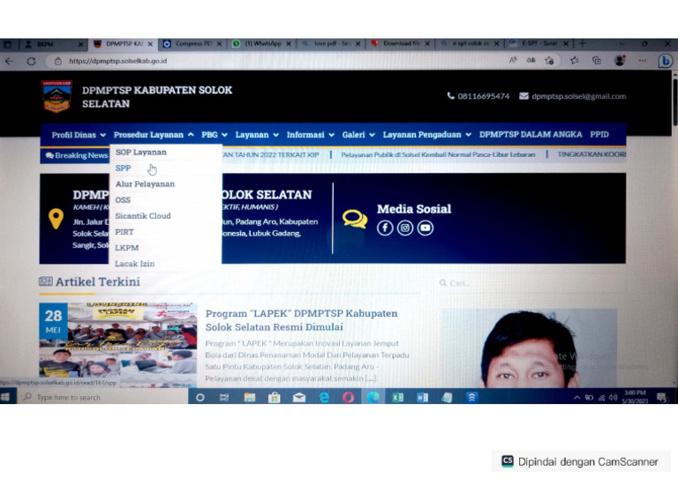678x479 pixels.
Task: Click the Bing sidebar icon
Action: point(665,61)
